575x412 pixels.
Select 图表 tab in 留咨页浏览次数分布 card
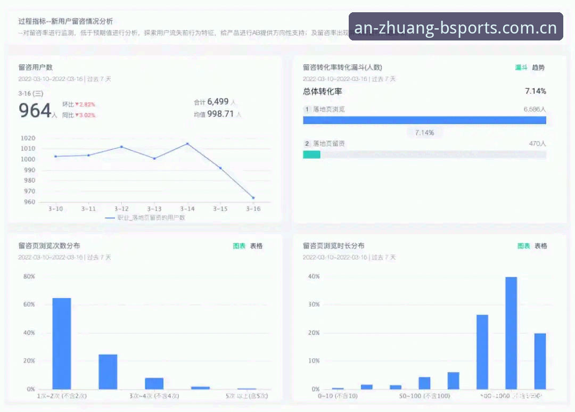239,246
